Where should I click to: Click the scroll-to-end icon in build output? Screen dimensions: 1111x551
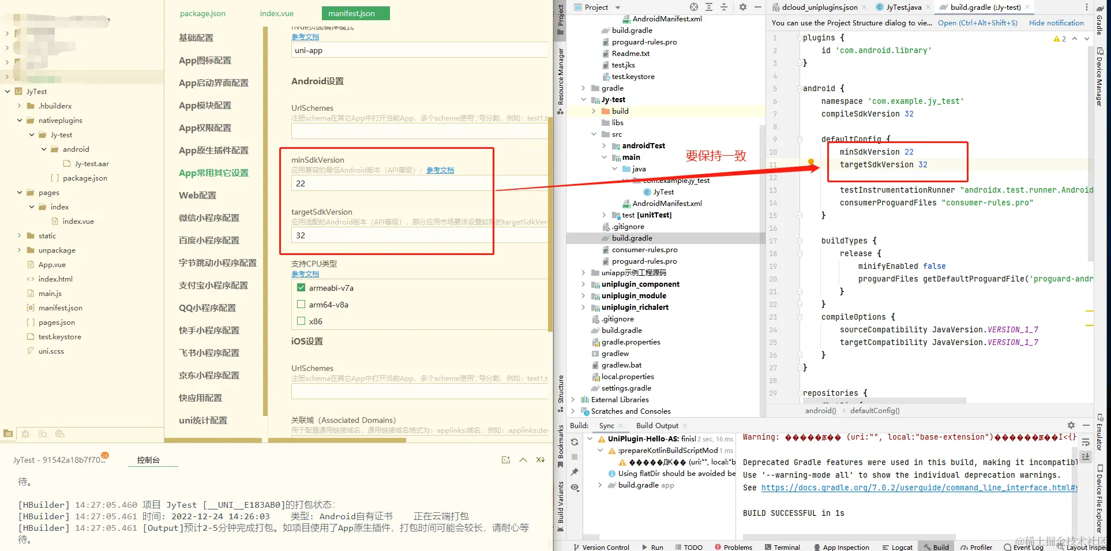tap(1086, 456)
